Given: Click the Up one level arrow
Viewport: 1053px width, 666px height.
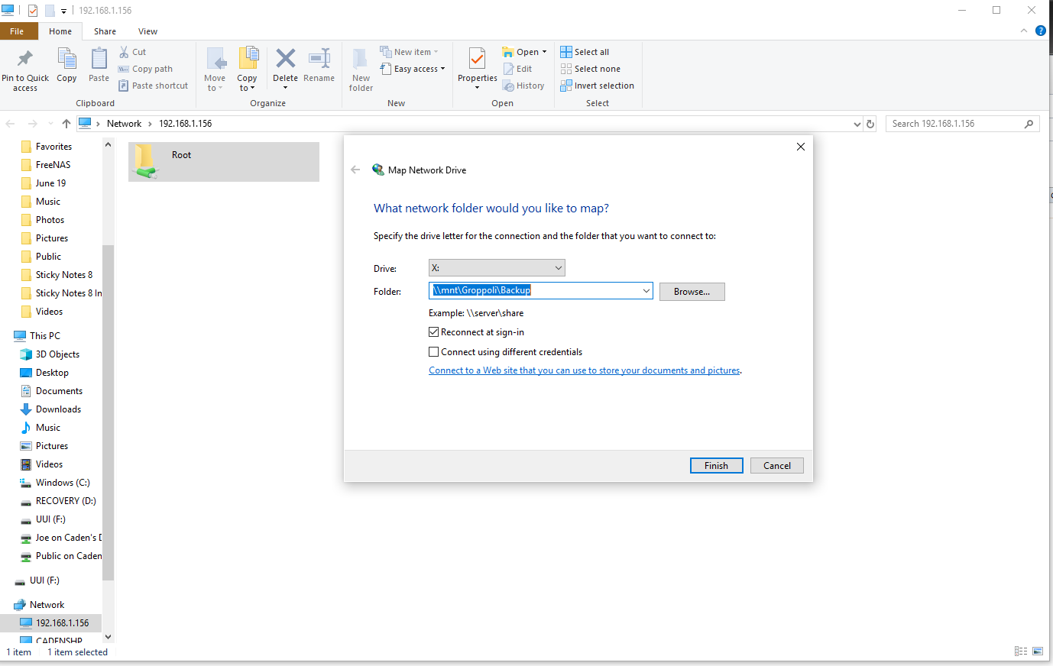Looking at the screenshot, I should click(66, 124).
